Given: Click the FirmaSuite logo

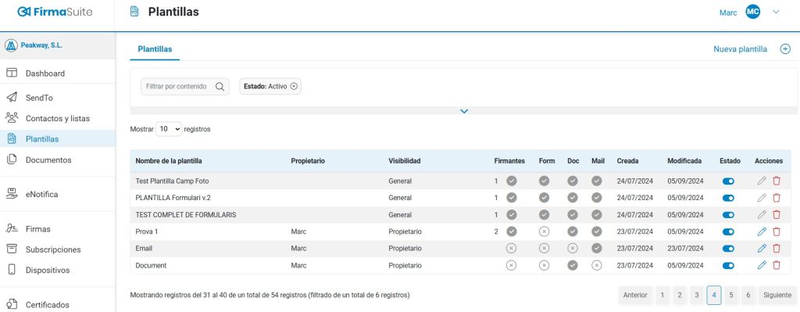Looking at the screenshot, I should [x=55, y=12].
